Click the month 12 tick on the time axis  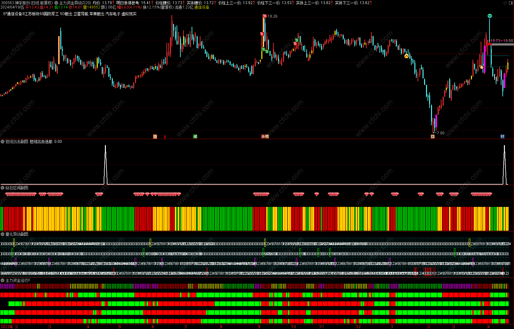(358, 327)
